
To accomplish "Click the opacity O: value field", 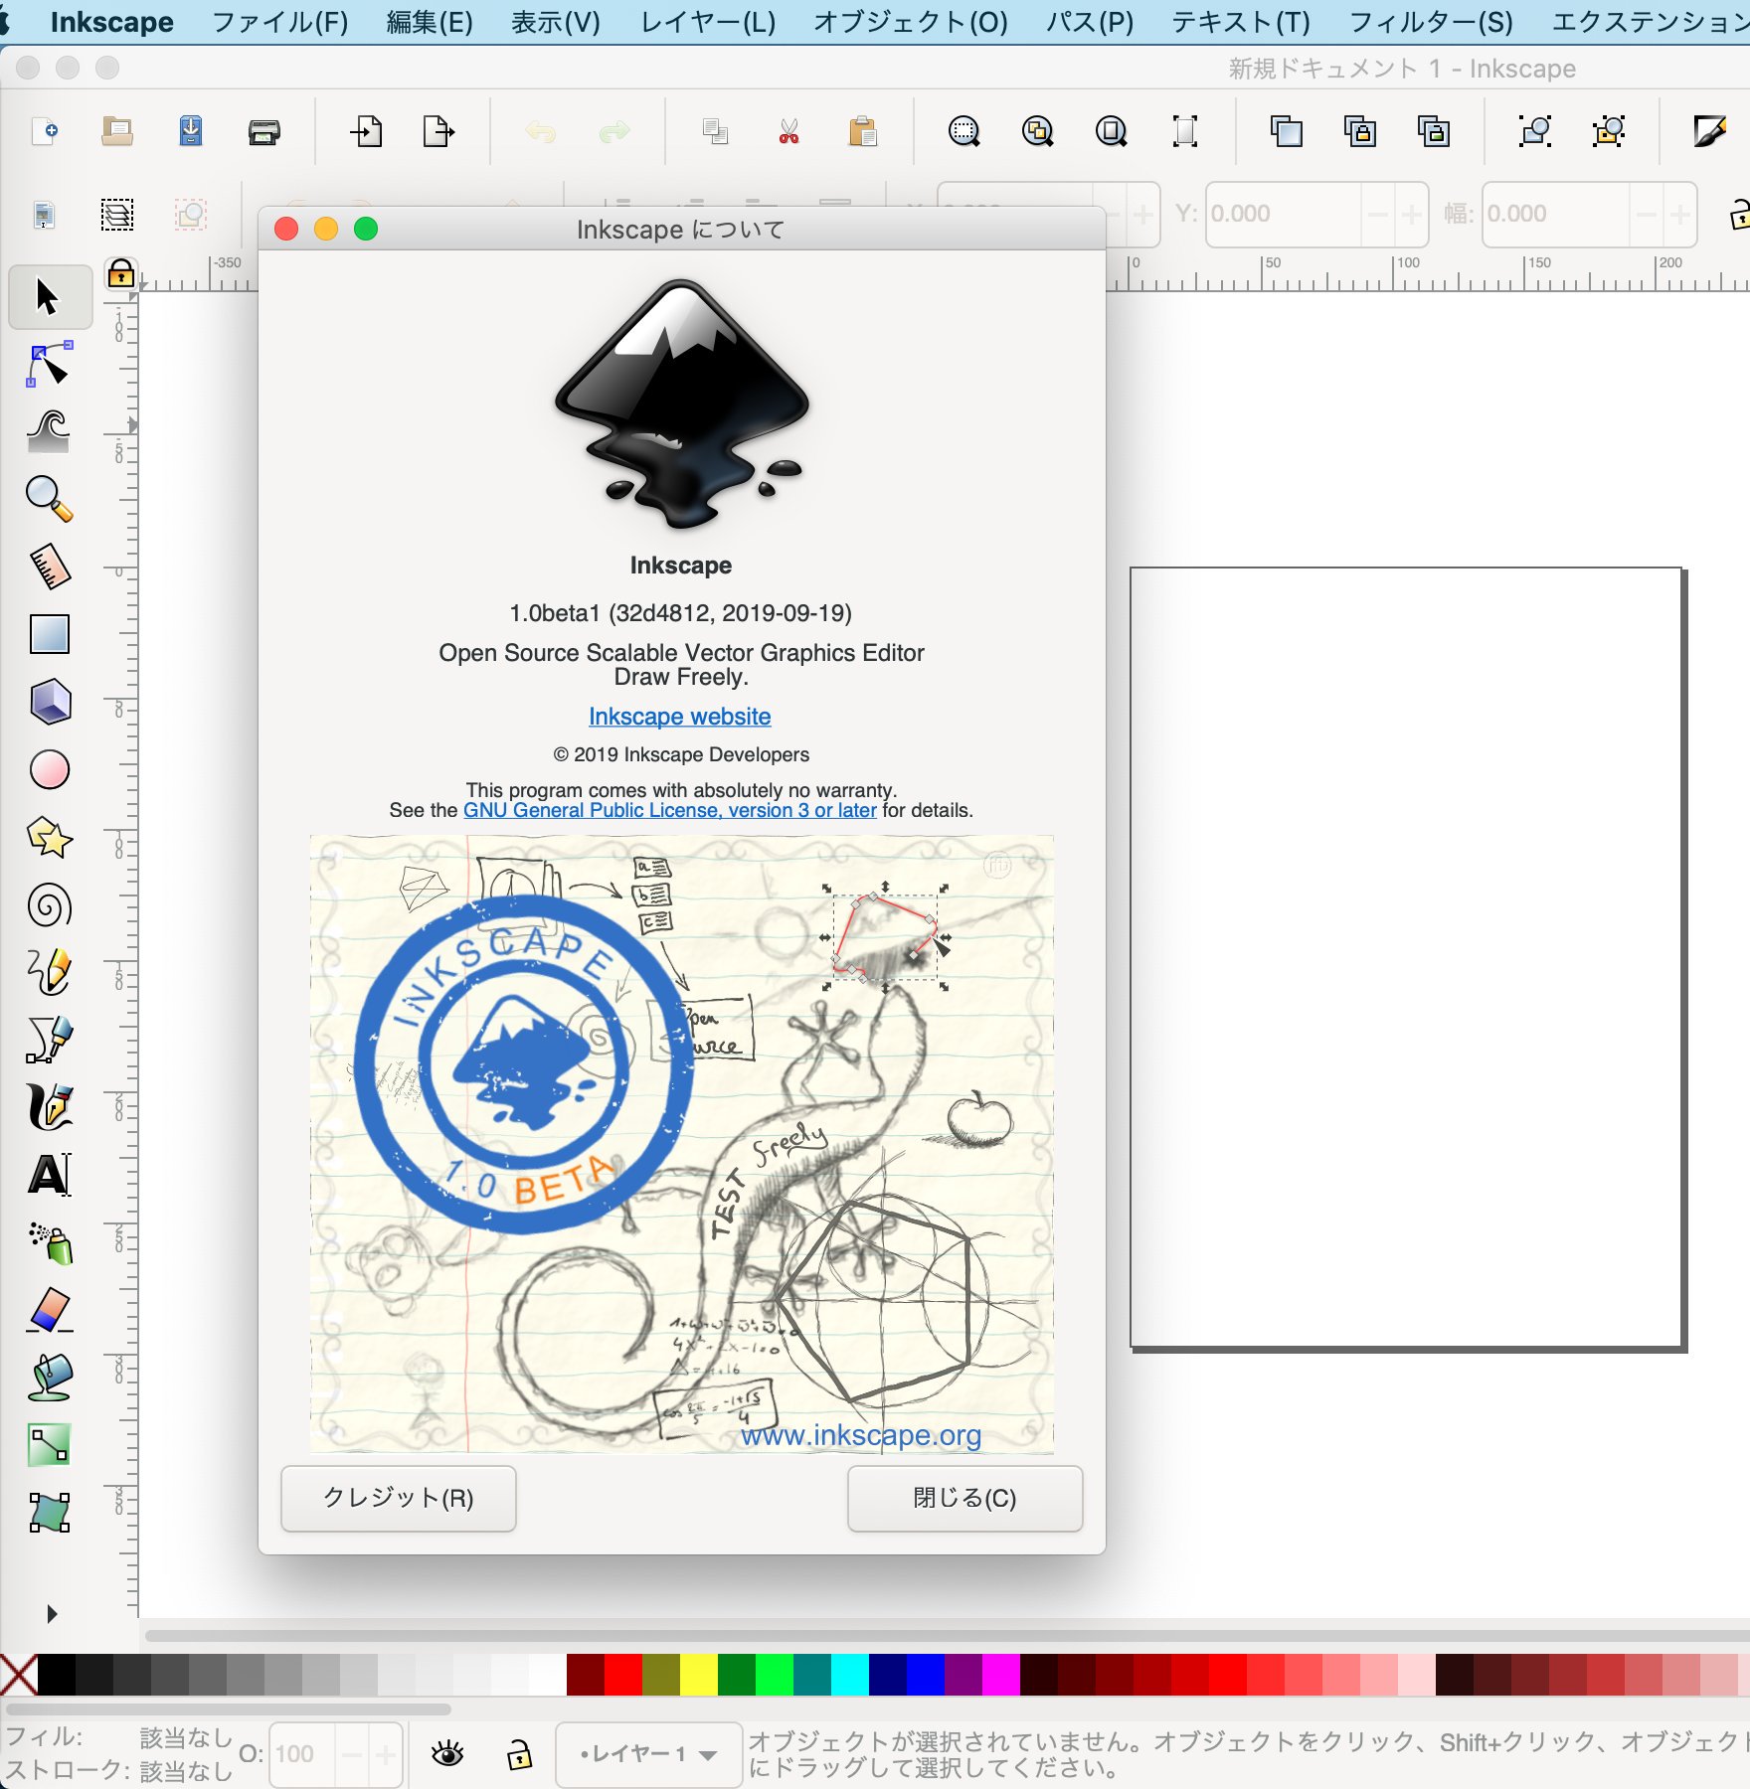I will click(x=303, y=1754).
